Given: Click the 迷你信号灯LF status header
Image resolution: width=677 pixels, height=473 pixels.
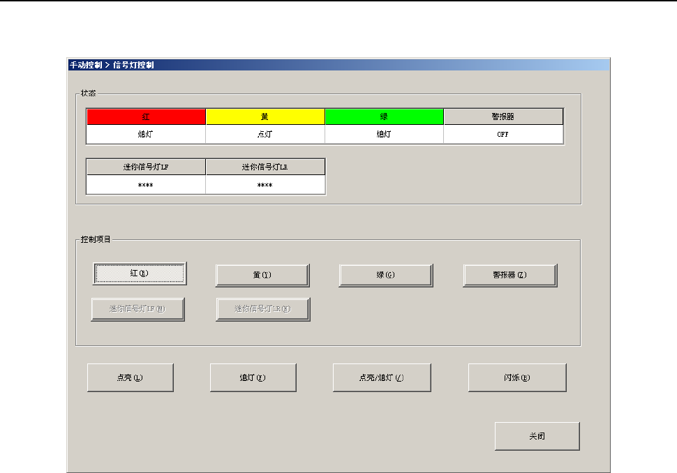Looking at the screenshot, I should [146, 167].
